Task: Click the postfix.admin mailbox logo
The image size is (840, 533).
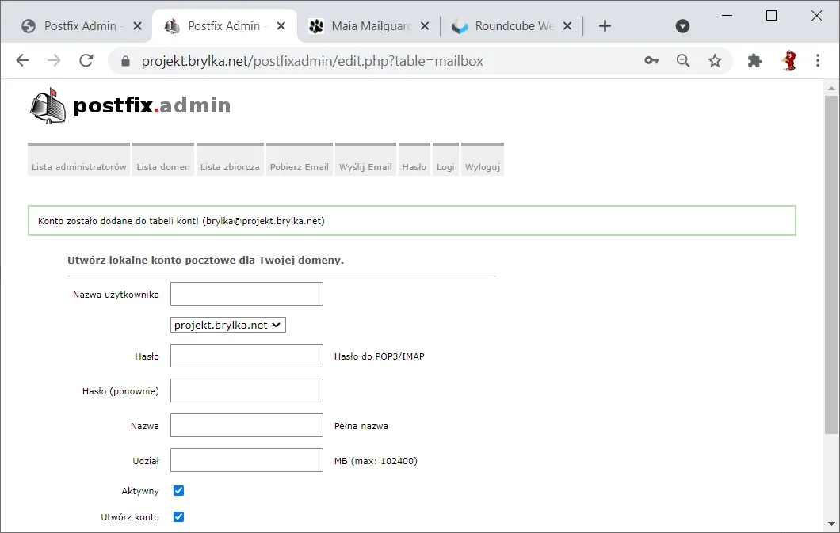Action: click(130, 105)
